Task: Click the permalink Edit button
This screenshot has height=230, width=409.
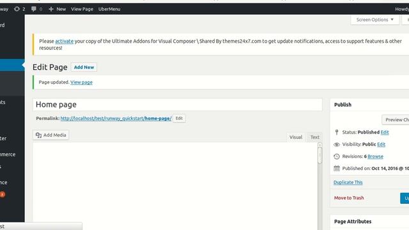Action: tap(179, 118)
